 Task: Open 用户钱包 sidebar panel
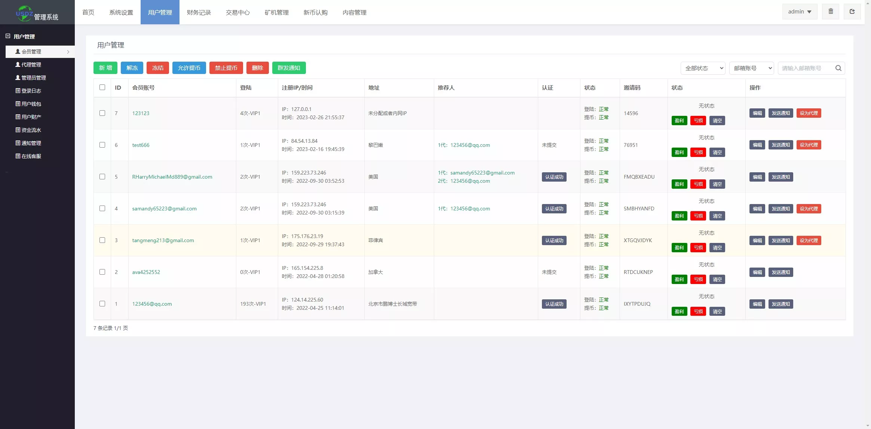click(31, 104)
